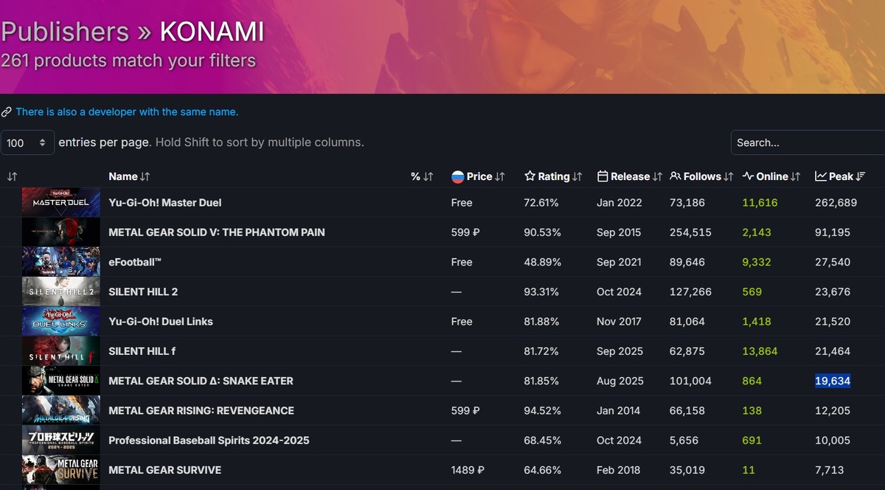Click the chart icon in Peak header
Screen dimensions: 885x490
(821, 176)
